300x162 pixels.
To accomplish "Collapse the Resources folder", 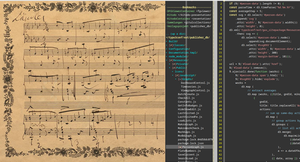I will coord(180,60).
